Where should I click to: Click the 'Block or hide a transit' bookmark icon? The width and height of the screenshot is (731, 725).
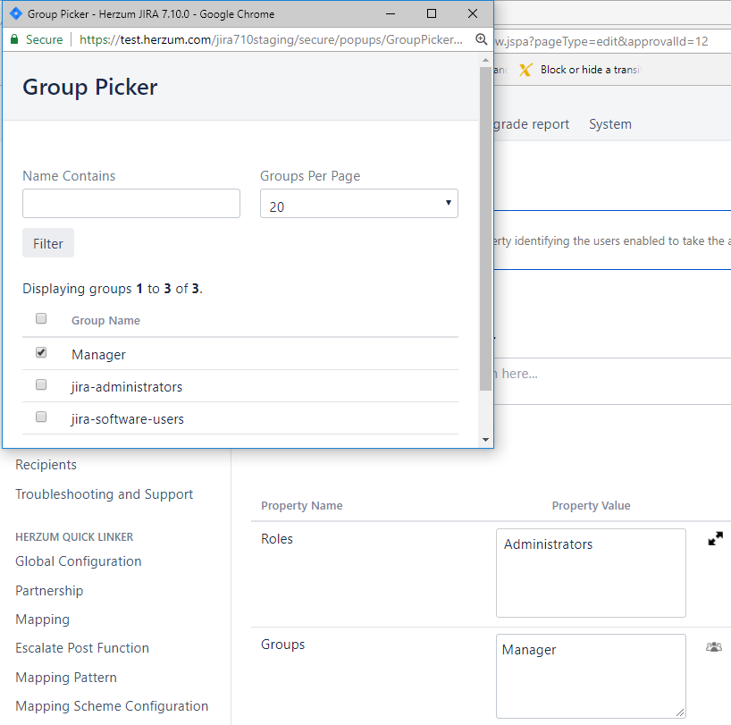(525, 70)
